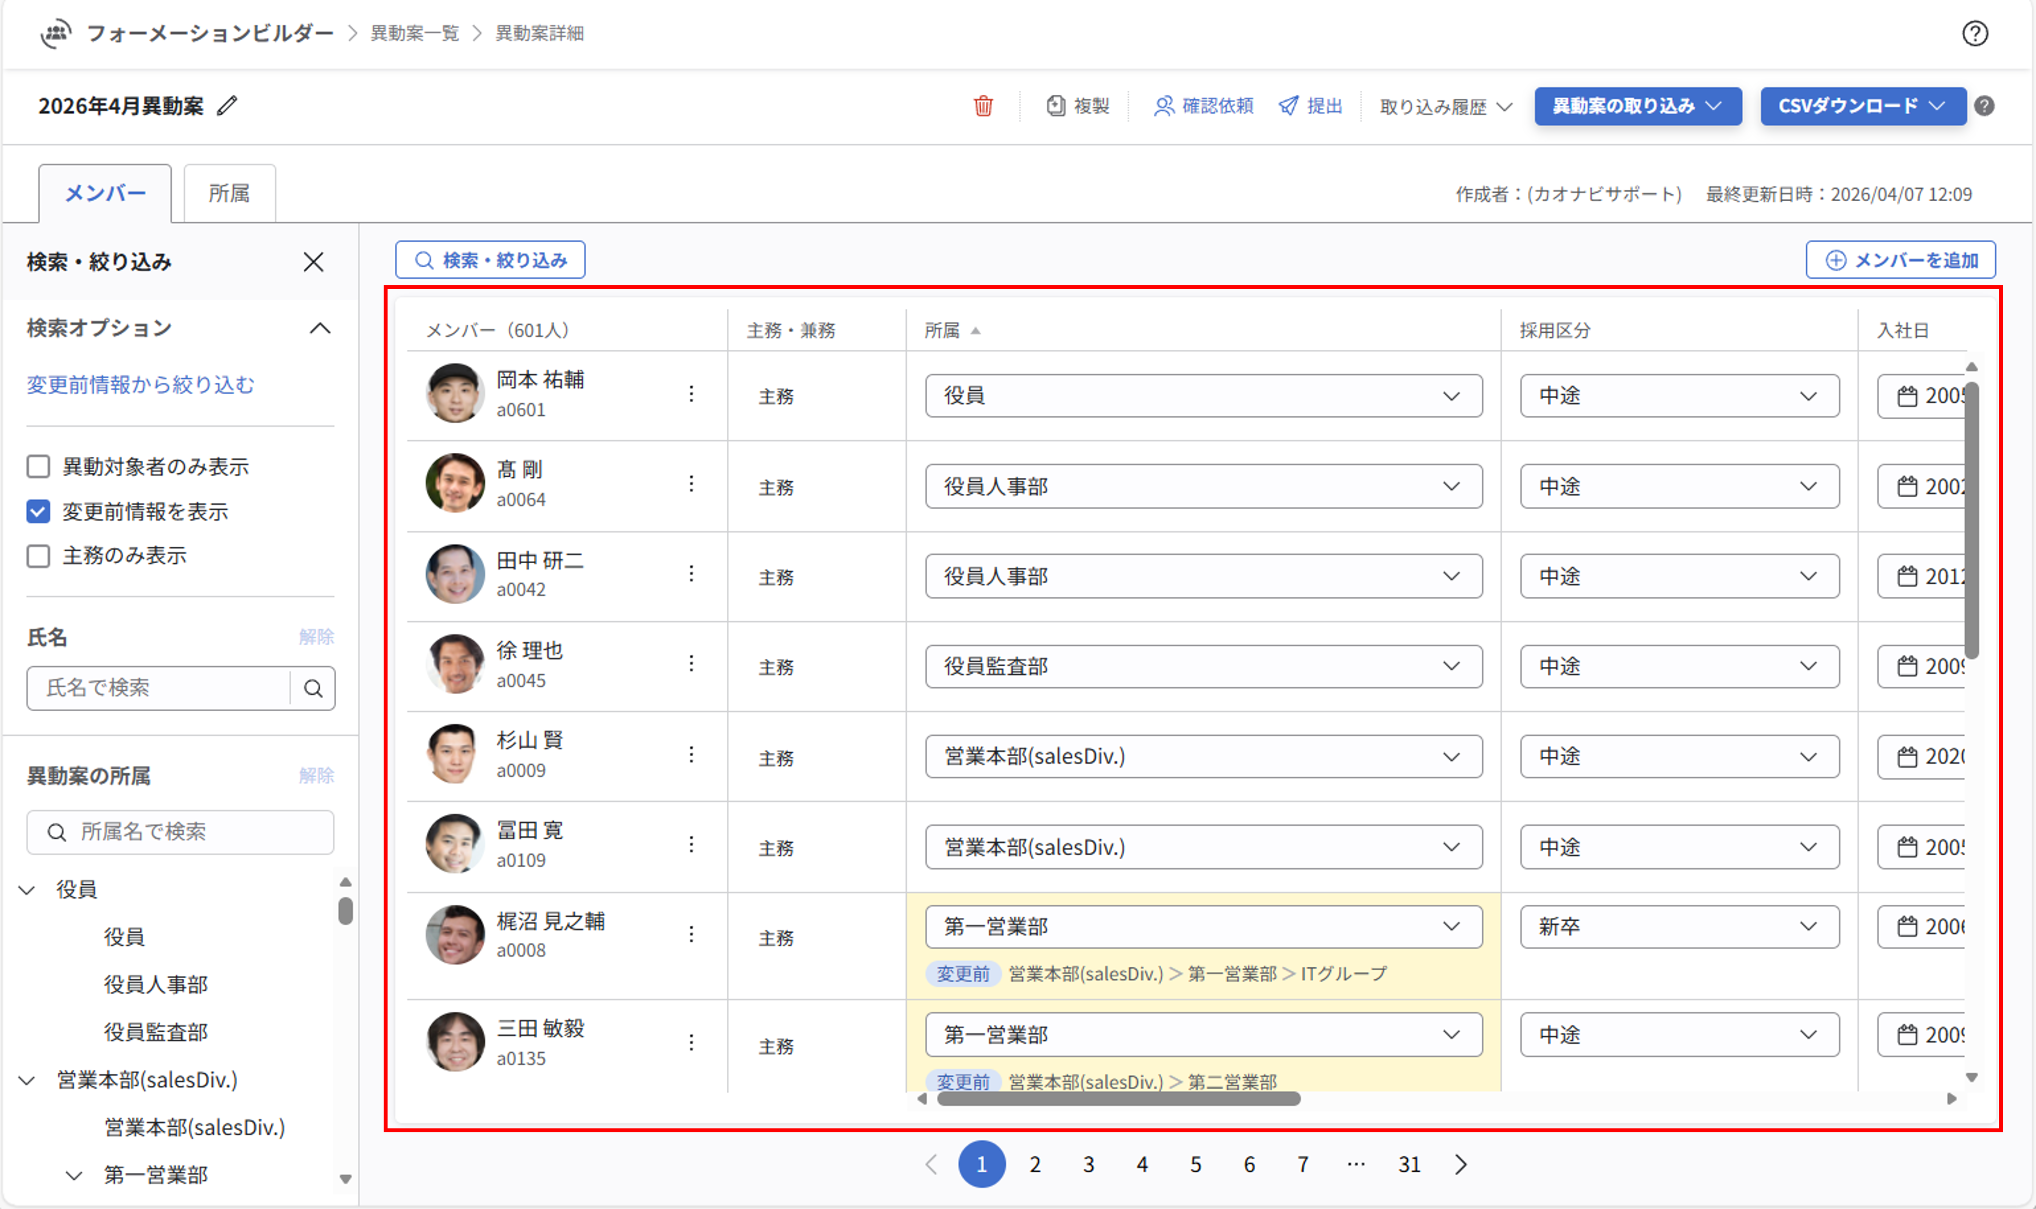
Task: Go to page 31 in pagination
Action: (1409, 1164)
